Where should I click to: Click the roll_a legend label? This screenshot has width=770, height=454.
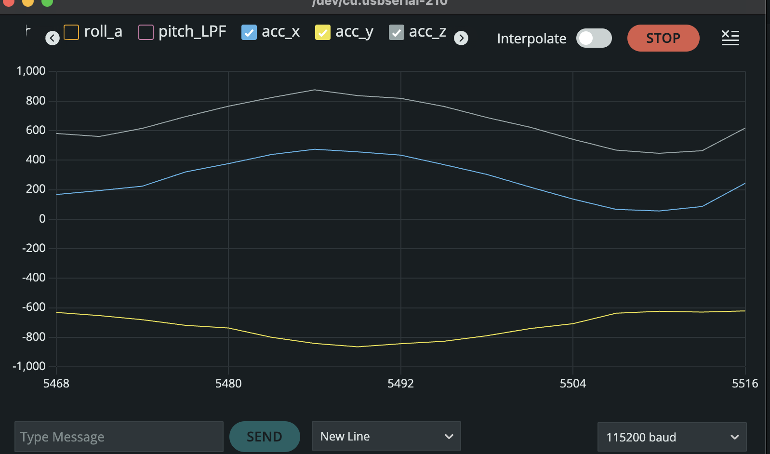pos(103,32)
